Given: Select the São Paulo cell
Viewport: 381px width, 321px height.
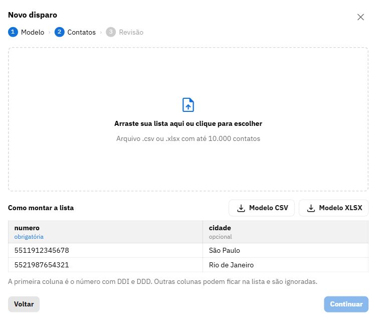Looking at the screenshot, I should (x=286, y=250).
